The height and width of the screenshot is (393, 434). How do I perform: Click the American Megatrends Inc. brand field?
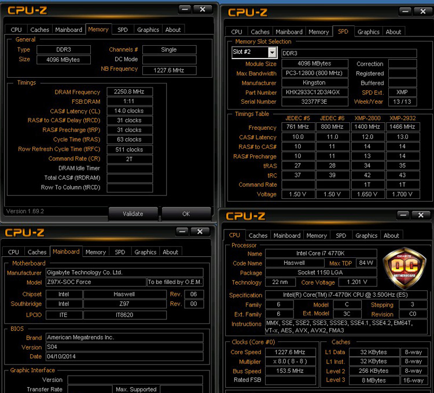124,337
